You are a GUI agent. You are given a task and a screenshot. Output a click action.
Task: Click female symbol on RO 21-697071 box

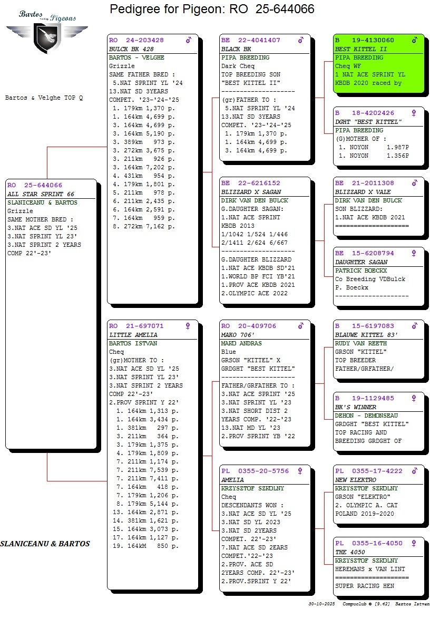click(188, 326)
